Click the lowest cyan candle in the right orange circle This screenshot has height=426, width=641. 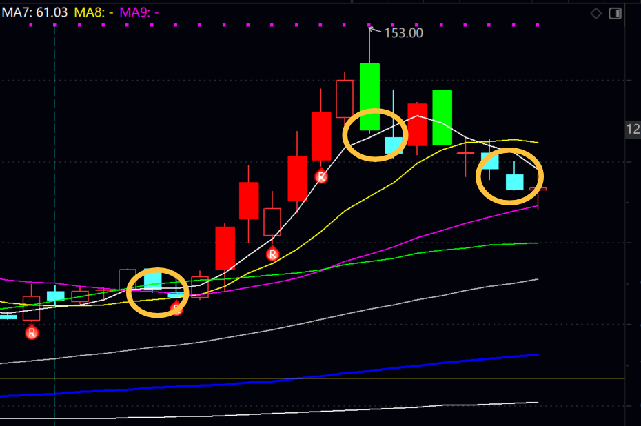tap(515, 181)
